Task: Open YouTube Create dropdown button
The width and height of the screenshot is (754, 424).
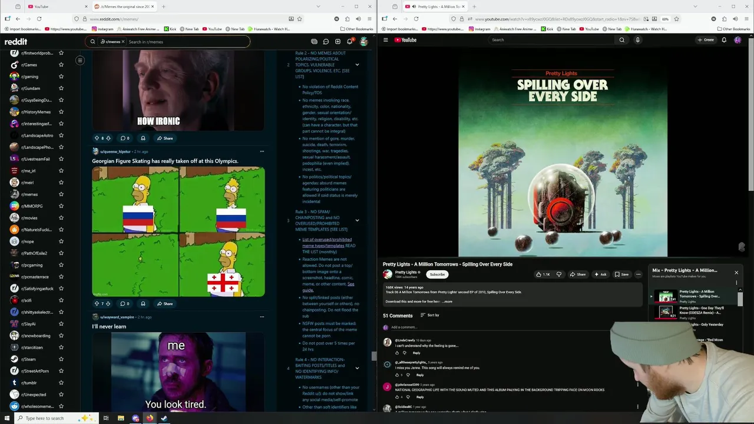Action: pyautogui.click(x=706, y=40)
